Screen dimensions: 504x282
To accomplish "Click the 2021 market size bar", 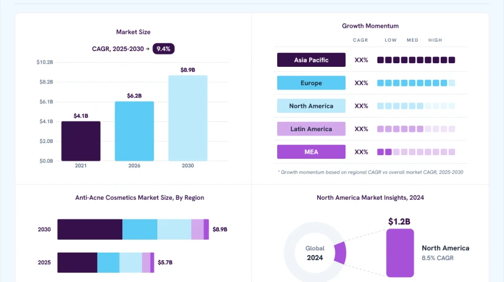I will click(x=81, y=141).
